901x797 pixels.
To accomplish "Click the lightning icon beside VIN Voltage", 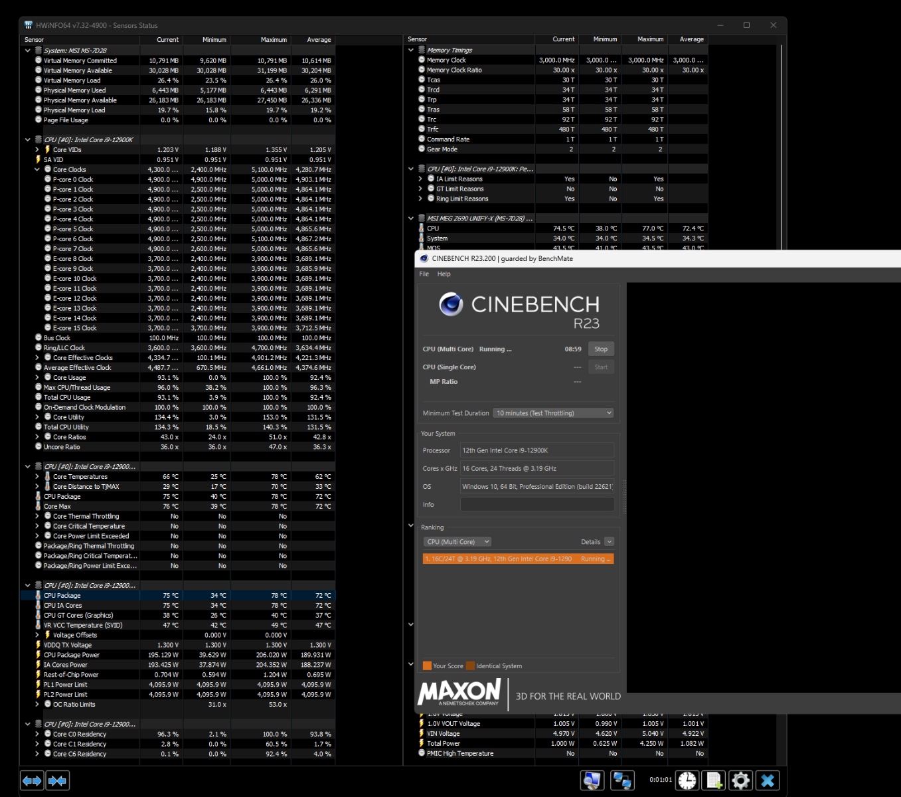I will click(x=422, y=734).
